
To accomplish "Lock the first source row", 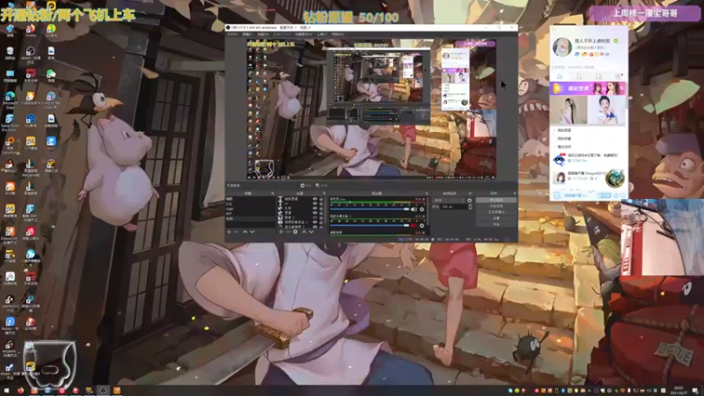I will pyautogui.click(x=321, y=199).
